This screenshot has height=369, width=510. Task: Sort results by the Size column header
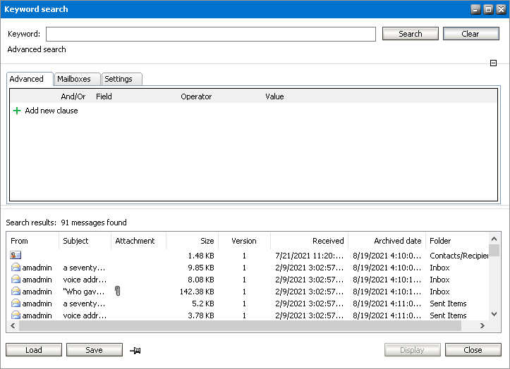tap(192, 241)
